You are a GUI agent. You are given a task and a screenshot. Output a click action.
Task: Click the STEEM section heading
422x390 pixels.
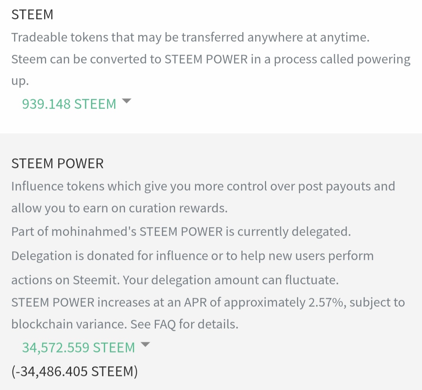32,14
